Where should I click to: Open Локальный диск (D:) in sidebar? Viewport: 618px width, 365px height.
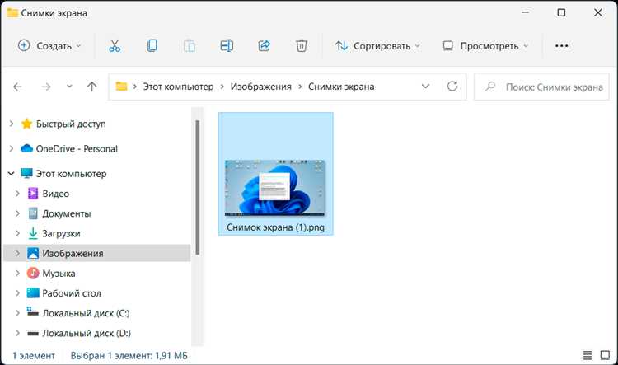click(x=87, y=333)
